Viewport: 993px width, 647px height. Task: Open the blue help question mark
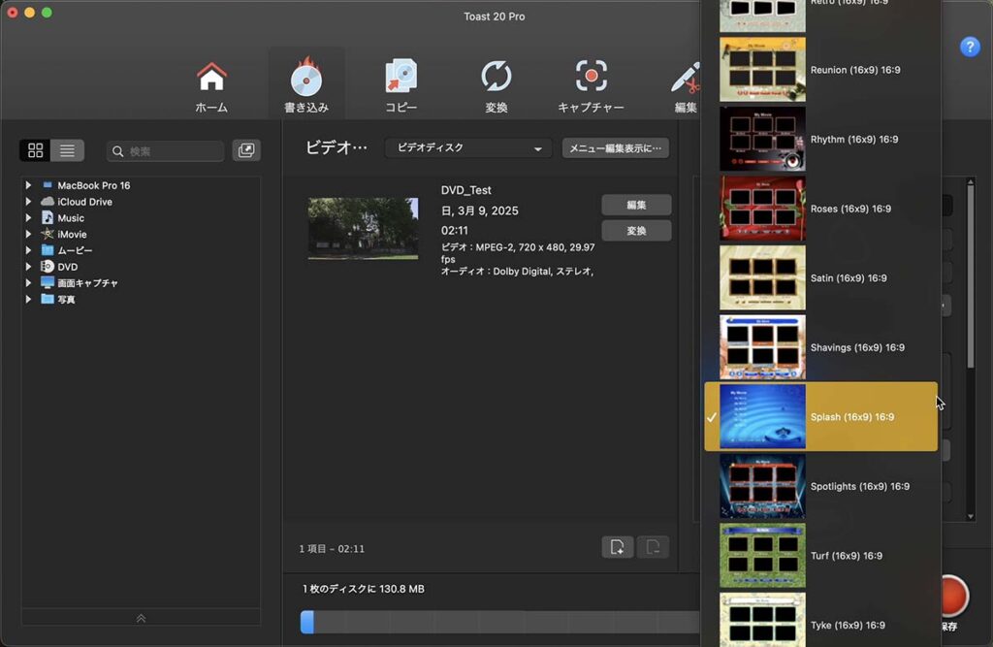[x=970, y=47]
